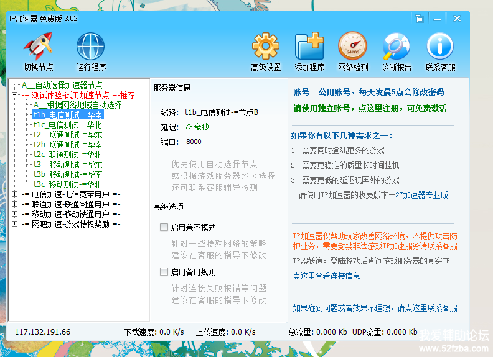493x357 pixels.
Task: Collapse the 测试体验-试用加速节点 group
Action: coord(14,95)
